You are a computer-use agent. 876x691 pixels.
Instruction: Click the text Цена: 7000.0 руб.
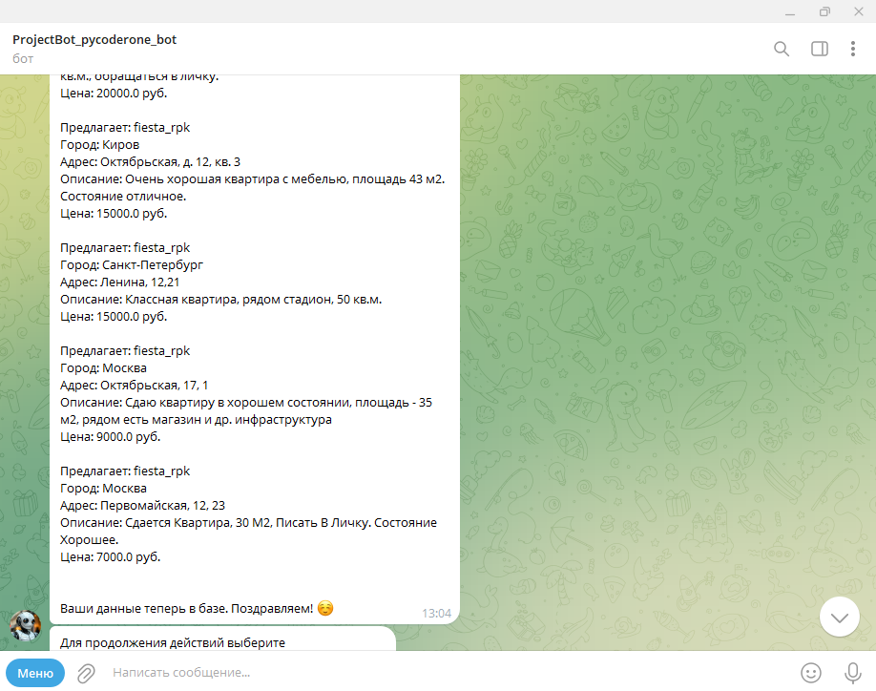[110, 557]
